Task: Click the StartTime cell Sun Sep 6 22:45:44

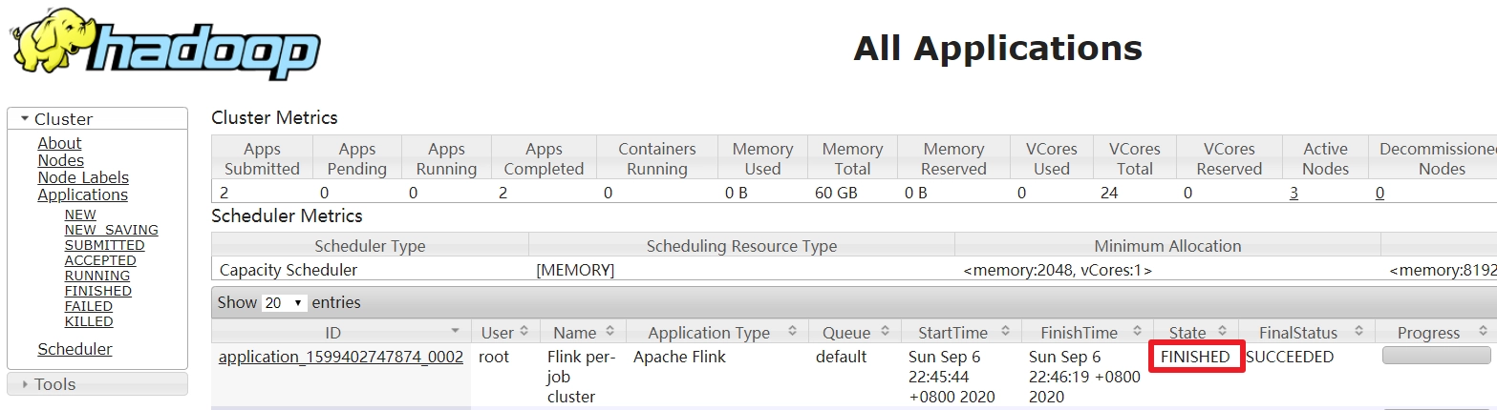Action: tap(952, 377)
